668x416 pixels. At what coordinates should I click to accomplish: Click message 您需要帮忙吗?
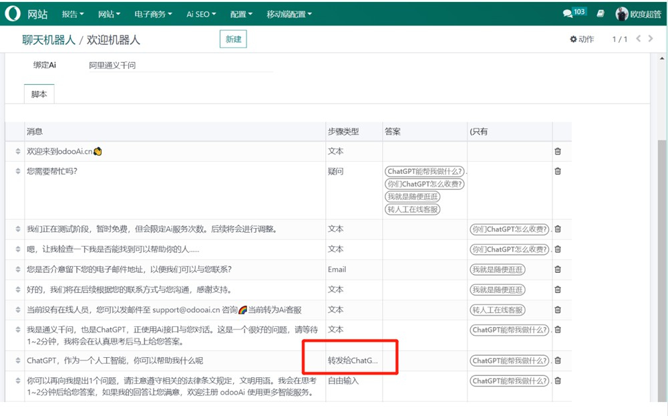pos(52,171)
